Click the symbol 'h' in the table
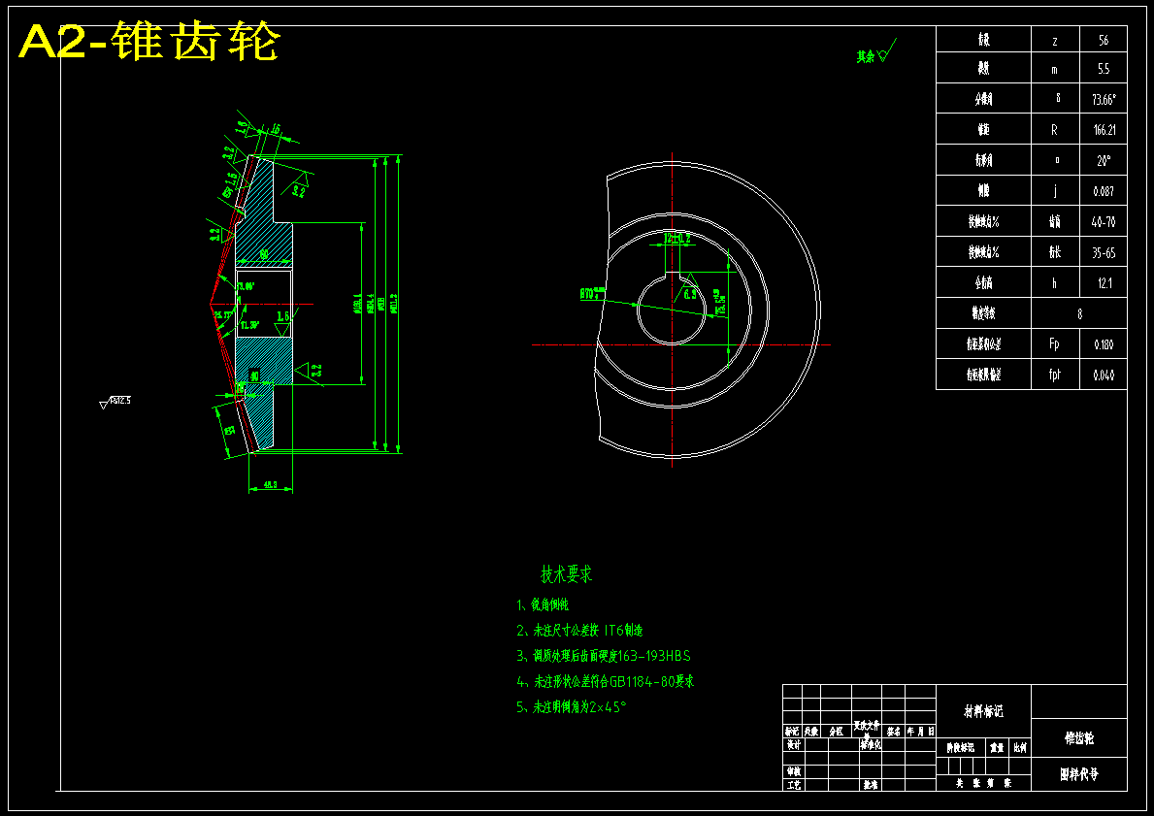Viewport: 1154px width, 816px height. click(1055, 283)
